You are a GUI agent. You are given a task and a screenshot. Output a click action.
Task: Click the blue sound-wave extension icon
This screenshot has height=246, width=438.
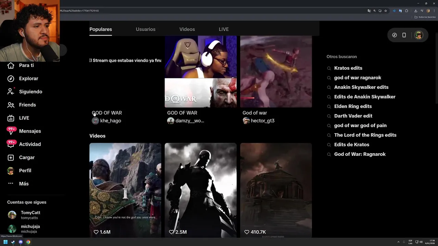[394, 11]
